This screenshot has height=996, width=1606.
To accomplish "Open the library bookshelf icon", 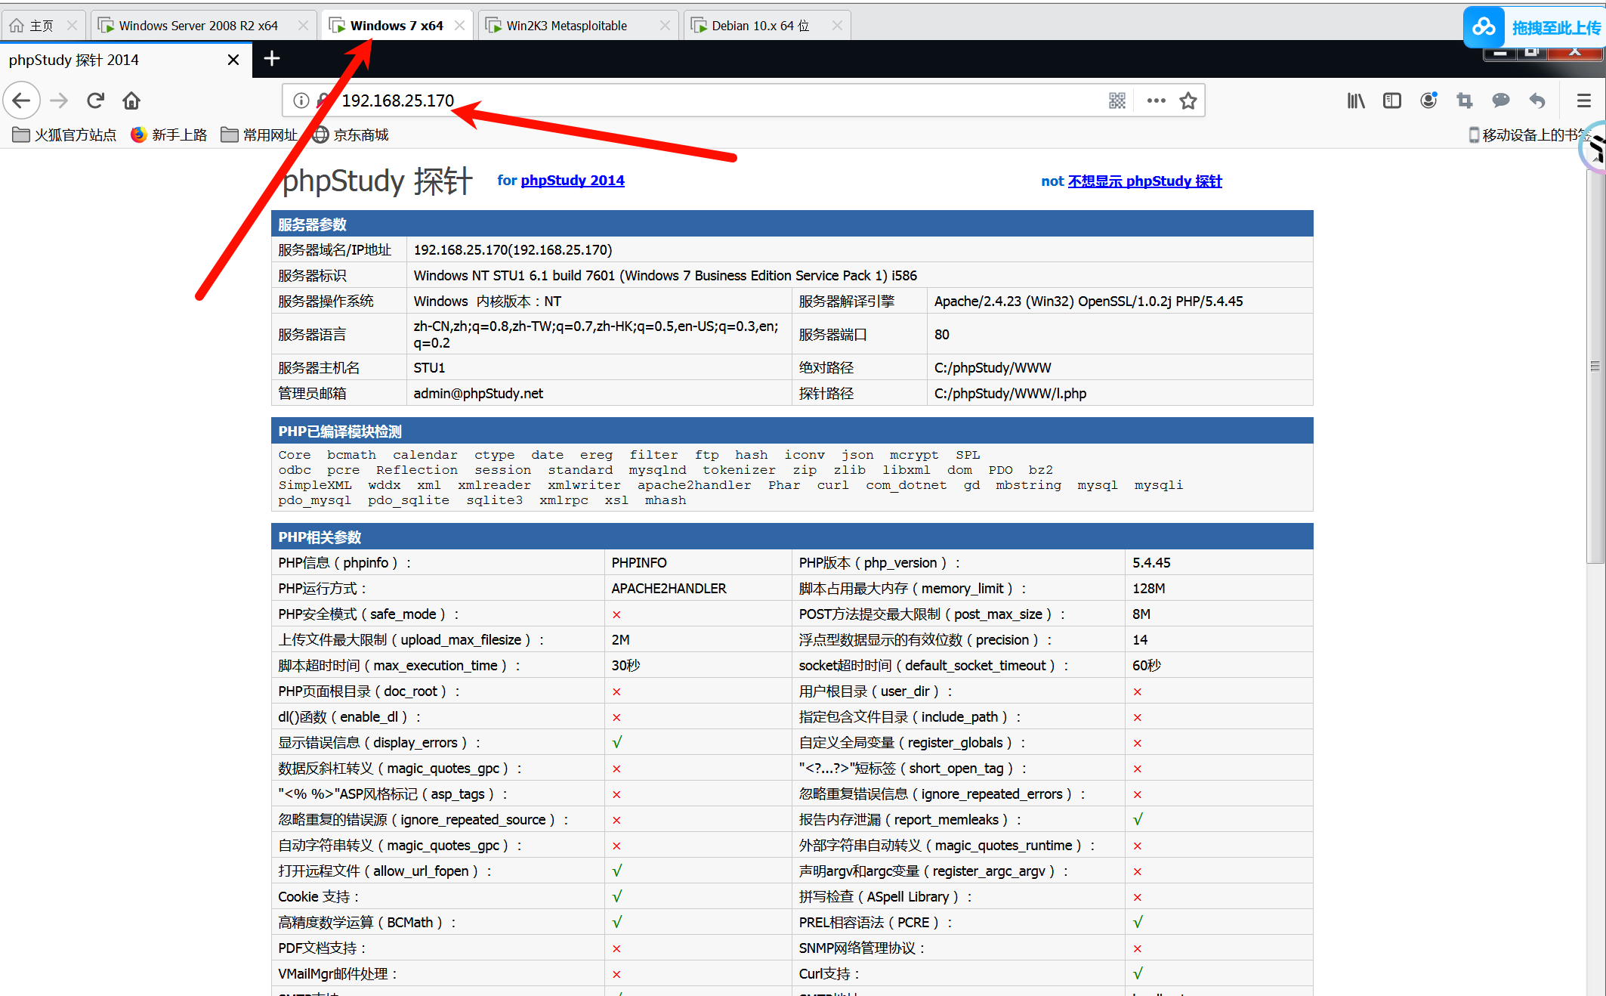I will 1356,101.
